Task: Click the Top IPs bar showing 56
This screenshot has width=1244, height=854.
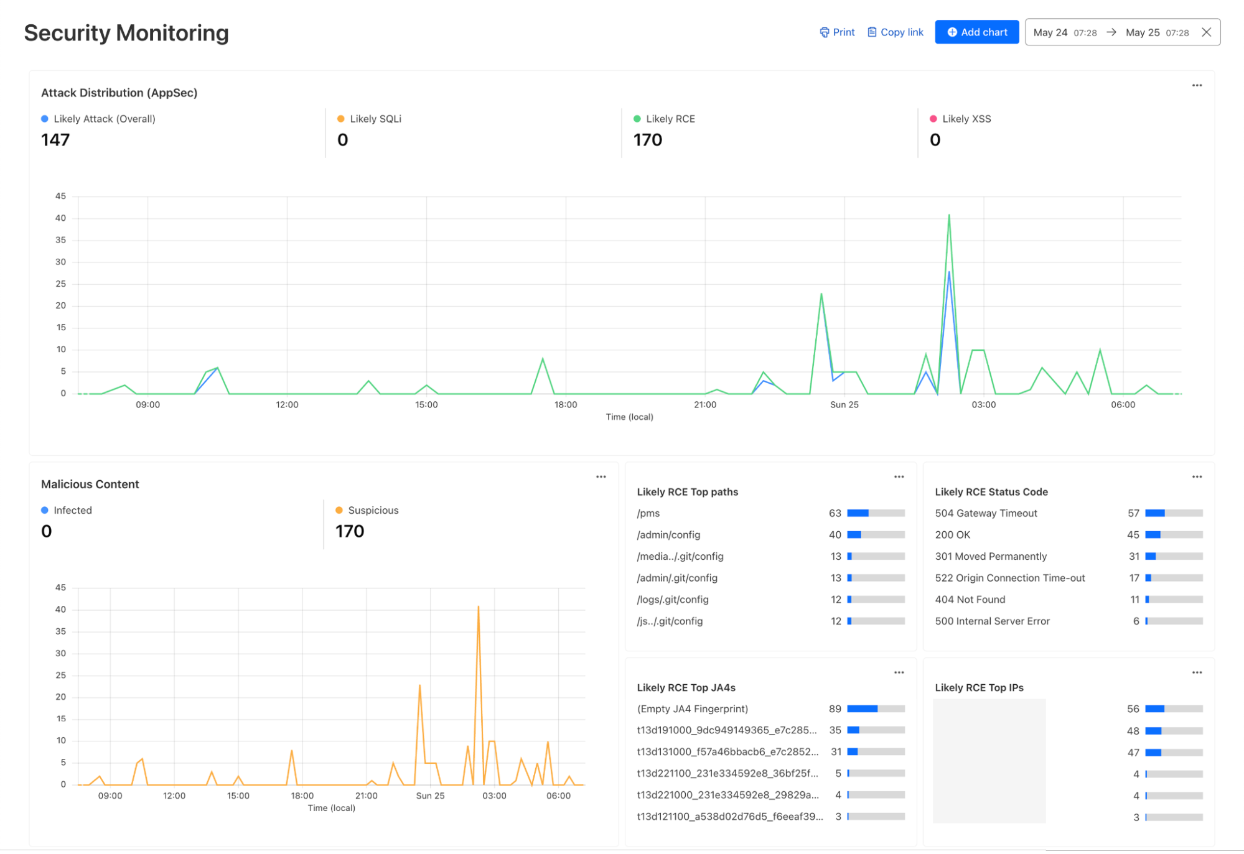Action: point(1174,708)
